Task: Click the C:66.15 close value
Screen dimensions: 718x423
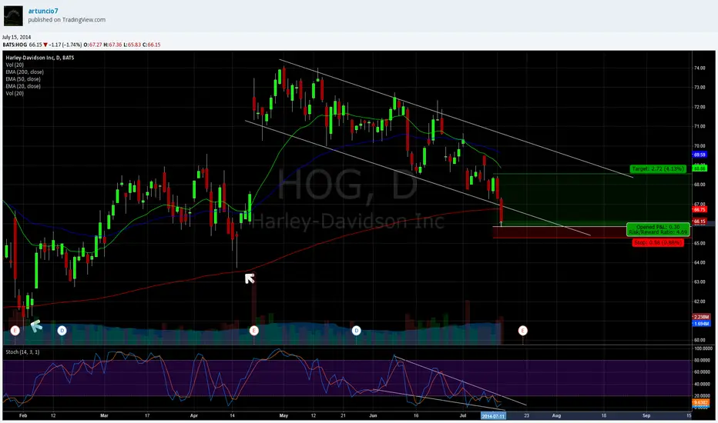Action: tap(152, 45)
